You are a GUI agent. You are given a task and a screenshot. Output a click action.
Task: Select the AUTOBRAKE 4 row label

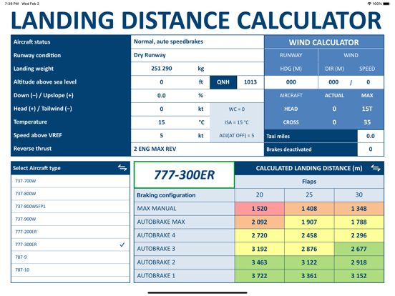pyautogui.click(x=185, y=235)
